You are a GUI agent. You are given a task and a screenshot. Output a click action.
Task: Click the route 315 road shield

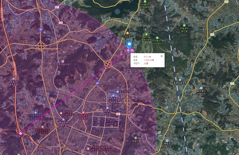(232, 84)
